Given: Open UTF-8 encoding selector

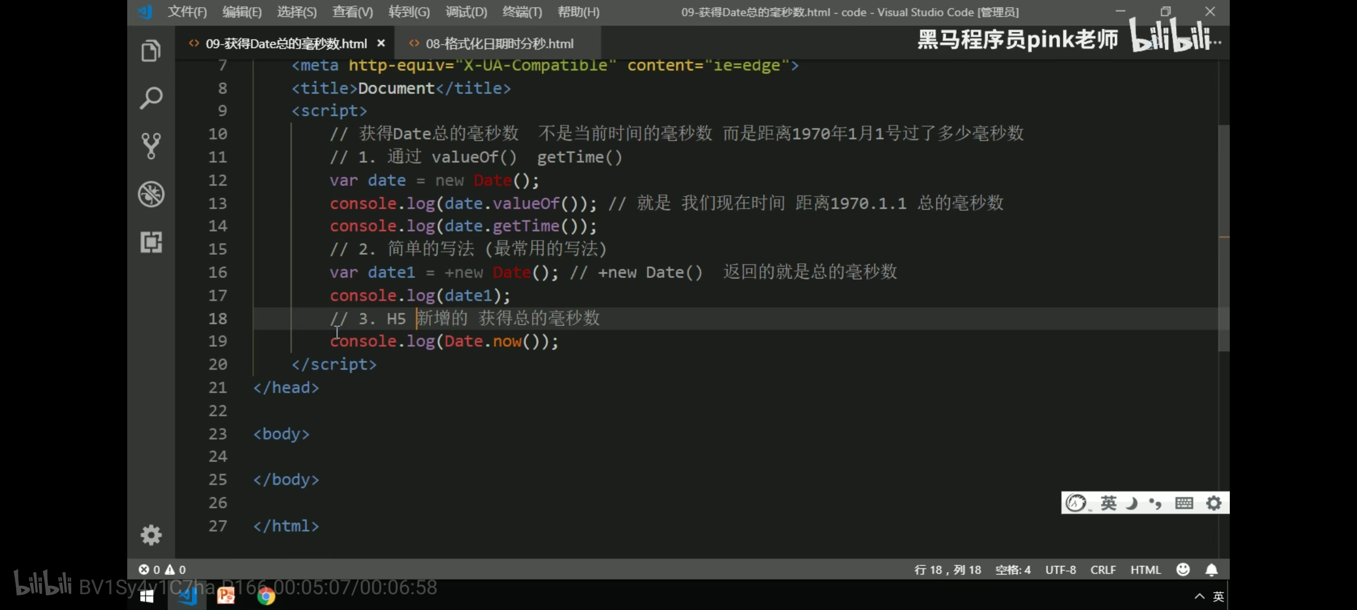Looking at the screenshot, I should tap(1060, 570).
